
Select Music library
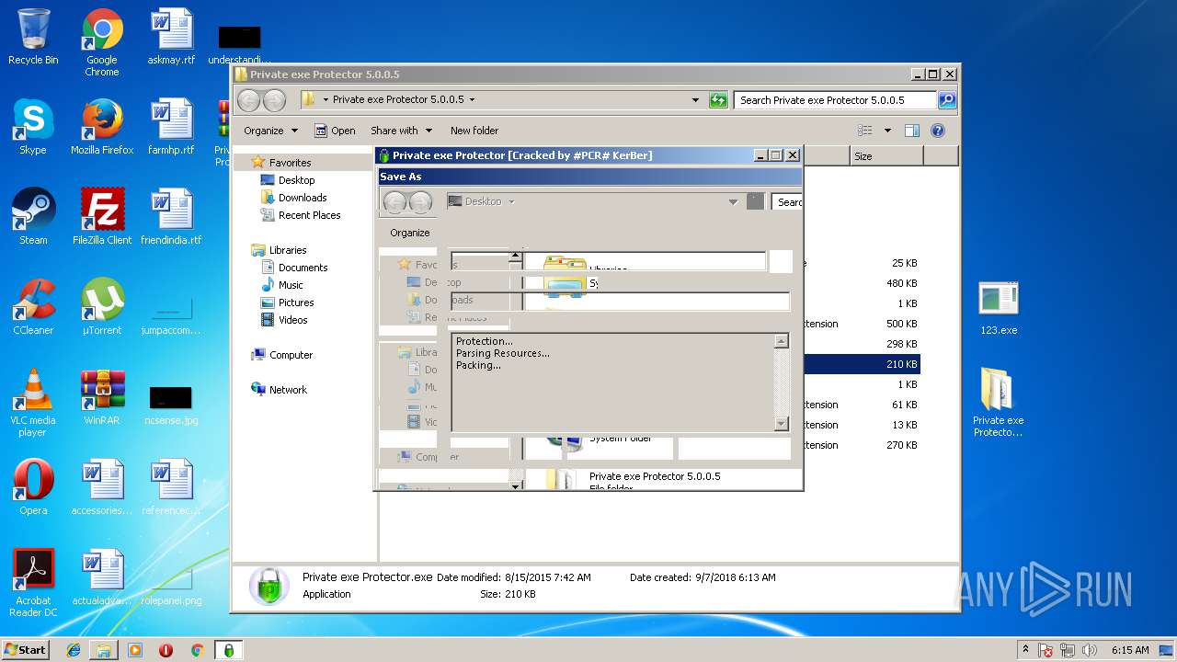291,285
